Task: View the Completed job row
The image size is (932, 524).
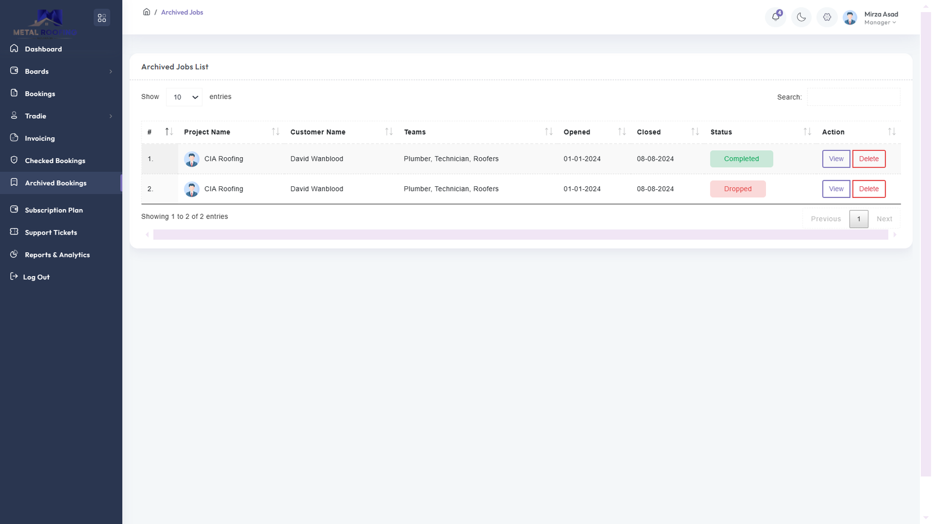Action: tap(836, 159)
